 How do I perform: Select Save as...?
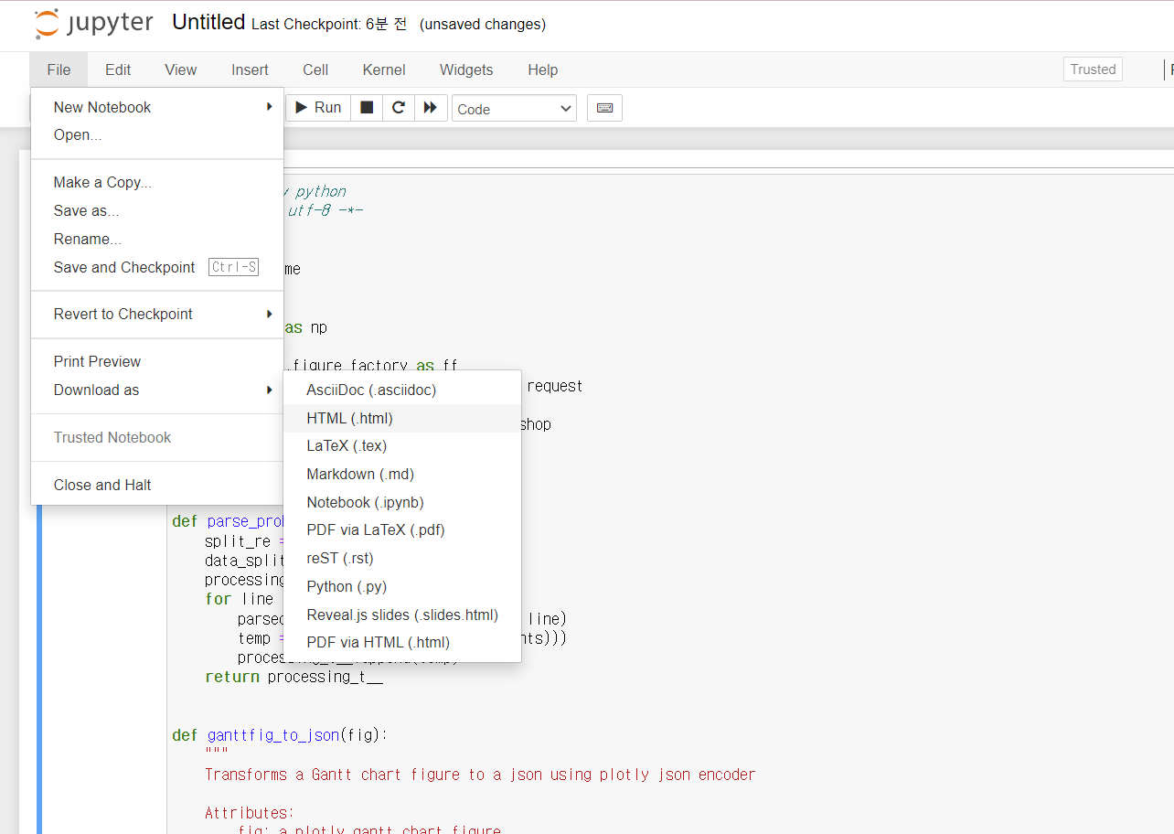157,210
